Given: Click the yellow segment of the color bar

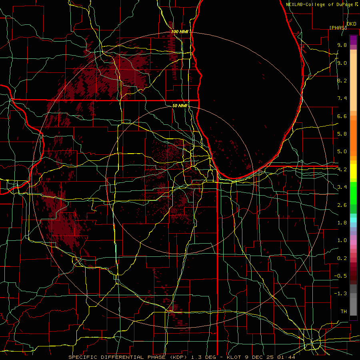Looking at the screenshot, I should click(353, 171).
